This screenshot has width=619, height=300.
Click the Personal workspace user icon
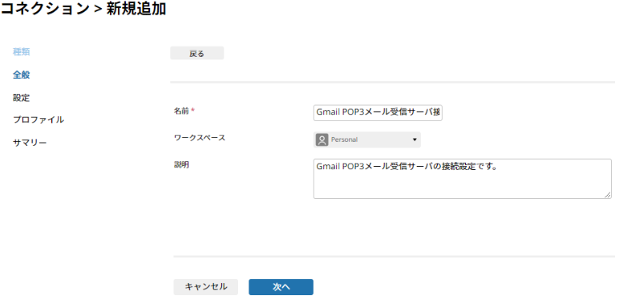click(322, 140)
